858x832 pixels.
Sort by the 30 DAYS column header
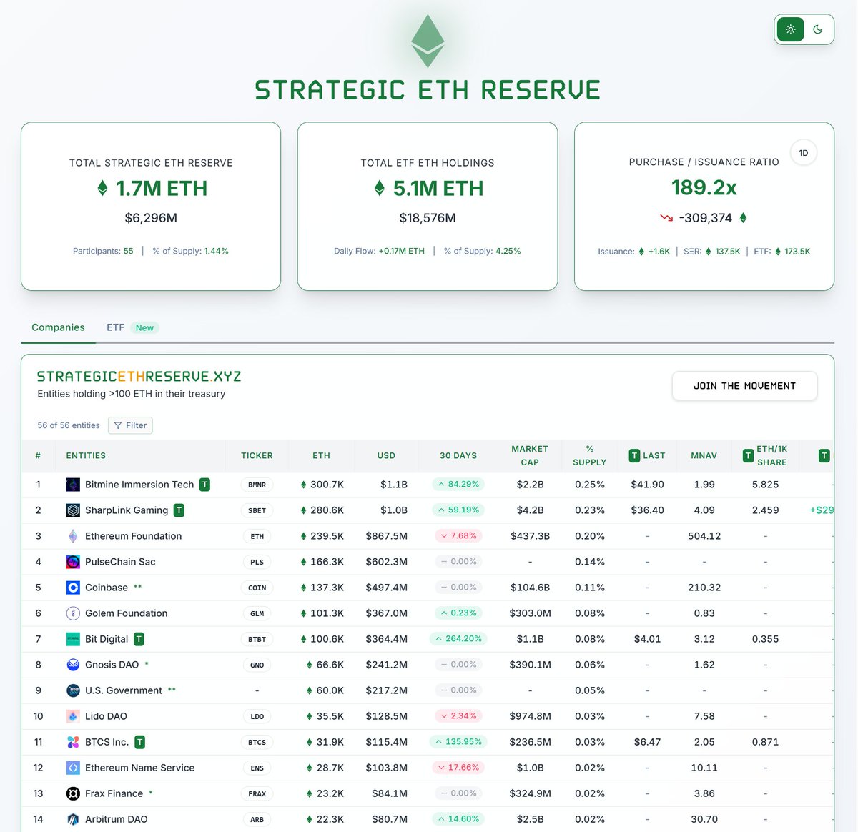458,455
